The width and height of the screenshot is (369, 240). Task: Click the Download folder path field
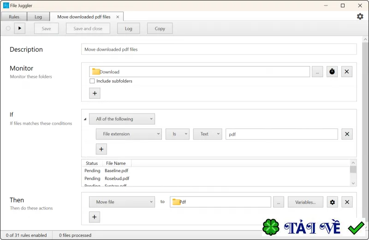tap(199, 72)
